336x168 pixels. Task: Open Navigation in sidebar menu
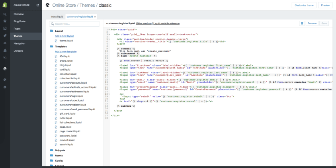[20, 43]
